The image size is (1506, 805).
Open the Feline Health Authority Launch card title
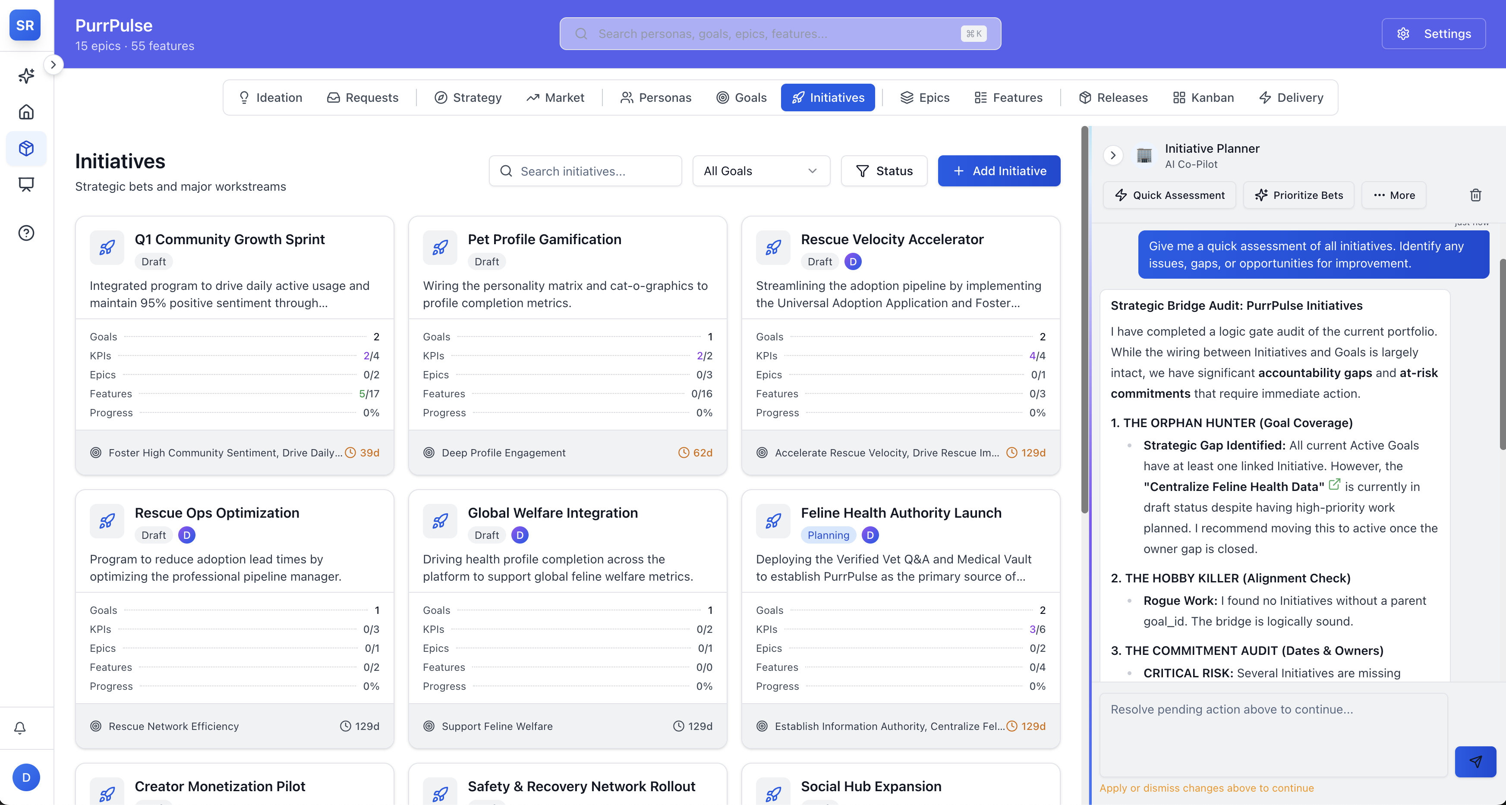point(901,513)
